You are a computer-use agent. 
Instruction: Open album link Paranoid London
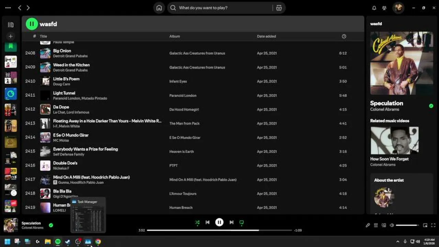[183, 95]
